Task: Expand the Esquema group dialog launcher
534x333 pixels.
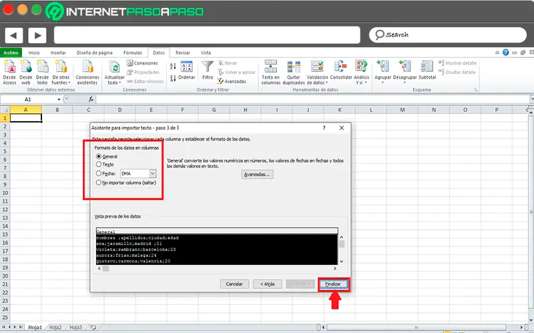Action: coord(475,90)
